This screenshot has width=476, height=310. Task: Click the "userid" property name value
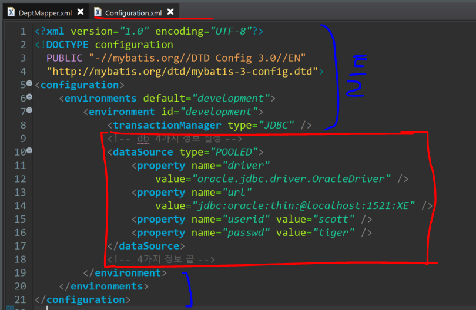[246, 219]
